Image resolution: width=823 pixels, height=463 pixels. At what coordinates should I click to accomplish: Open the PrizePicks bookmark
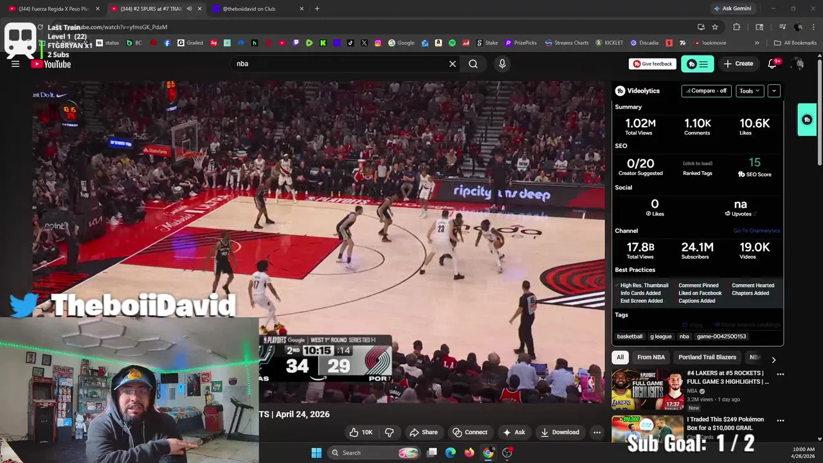point(520,43)
